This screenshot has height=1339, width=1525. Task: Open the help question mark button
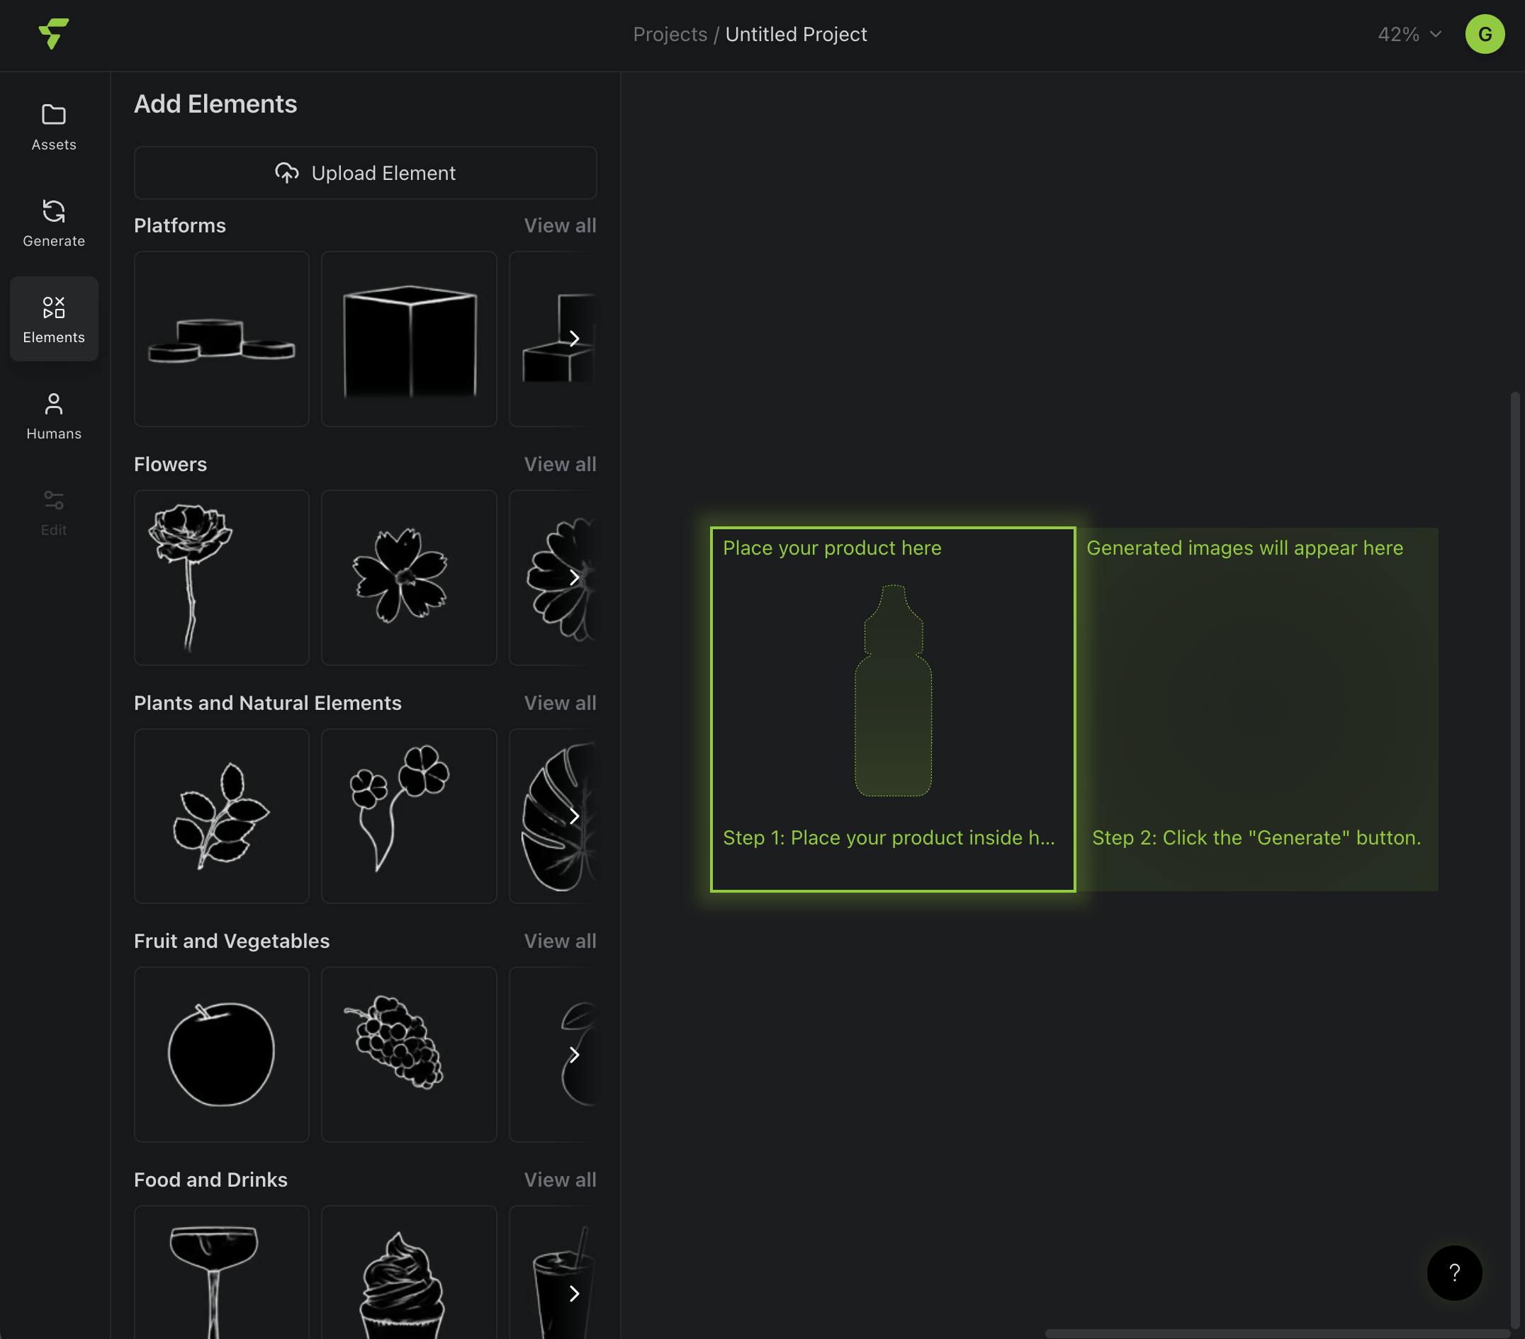pos(1453,1272)
